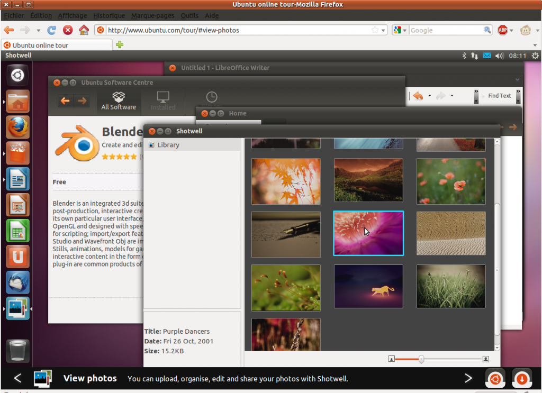Open the Outils menu
The height and width of the screenshot is (393, 542).
(x=190, y=15)
